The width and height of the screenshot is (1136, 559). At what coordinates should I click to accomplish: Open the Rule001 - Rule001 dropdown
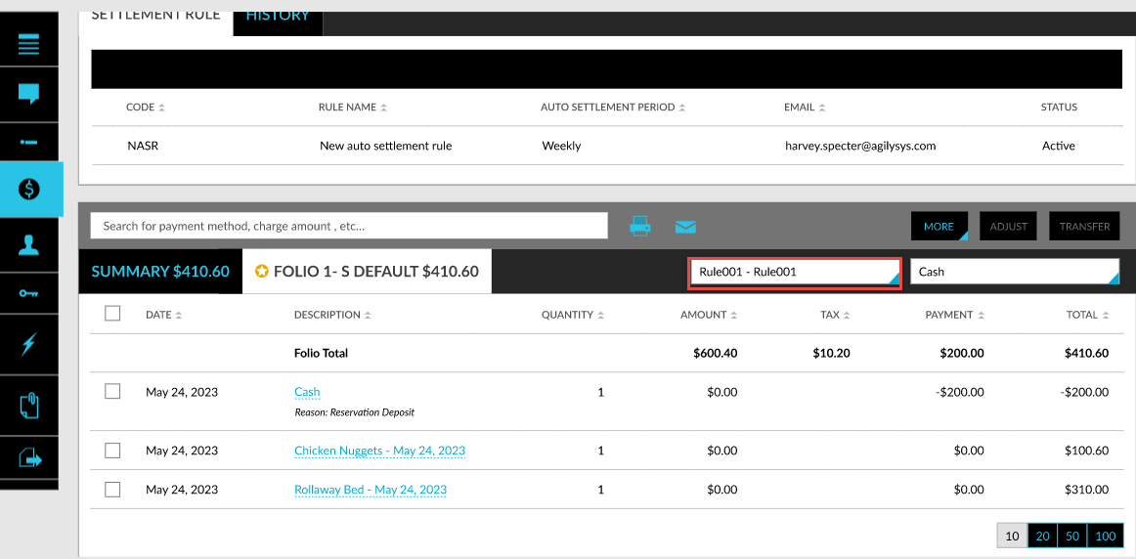coord(795,272)
